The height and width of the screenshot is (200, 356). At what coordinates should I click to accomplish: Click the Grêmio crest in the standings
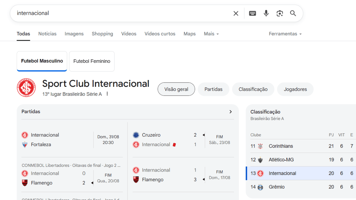pos(260,187)
